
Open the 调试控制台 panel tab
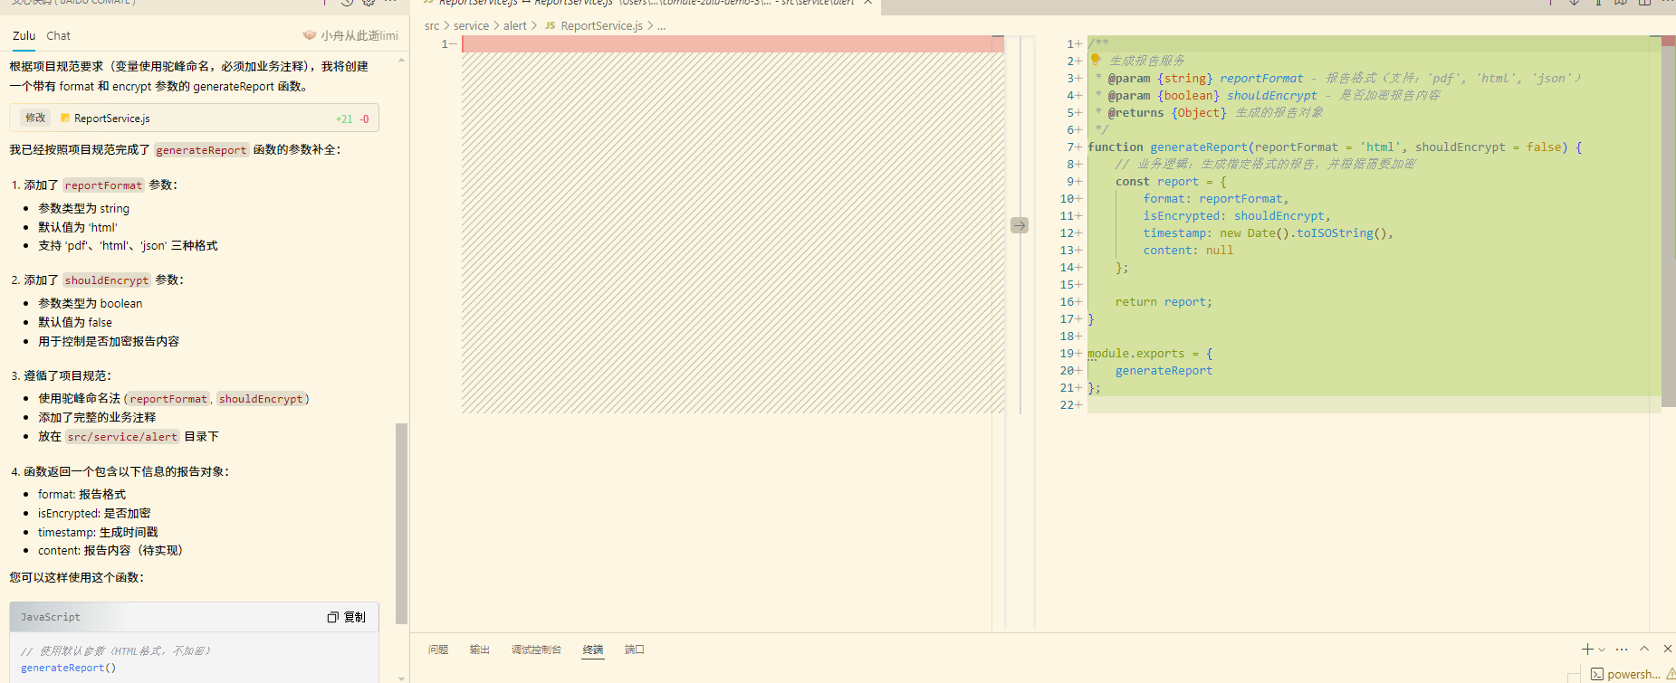point(536,650)
